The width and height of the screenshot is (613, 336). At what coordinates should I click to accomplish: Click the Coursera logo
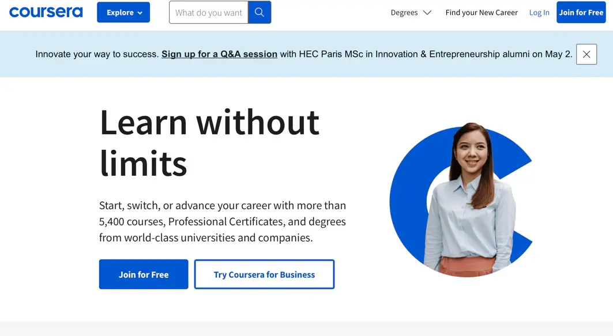[46, 12]
